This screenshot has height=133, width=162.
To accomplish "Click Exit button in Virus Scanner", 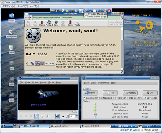I will [x=150, y=93].
